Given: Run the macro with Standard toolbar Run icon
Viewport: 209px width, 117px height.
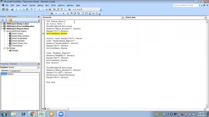Looking at the screenshot, I should click(39, 9).
